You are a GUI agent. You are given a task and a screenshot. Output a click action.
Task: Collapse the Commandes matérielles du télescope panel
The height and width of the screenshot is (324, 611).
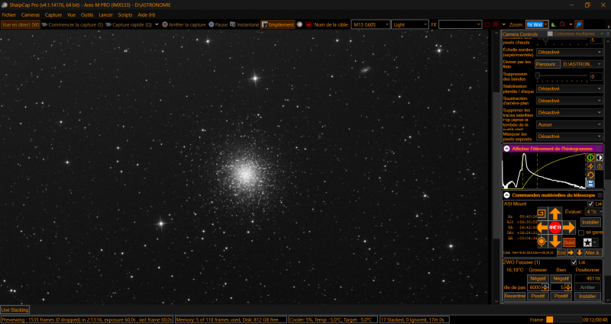tap(506, 195)
